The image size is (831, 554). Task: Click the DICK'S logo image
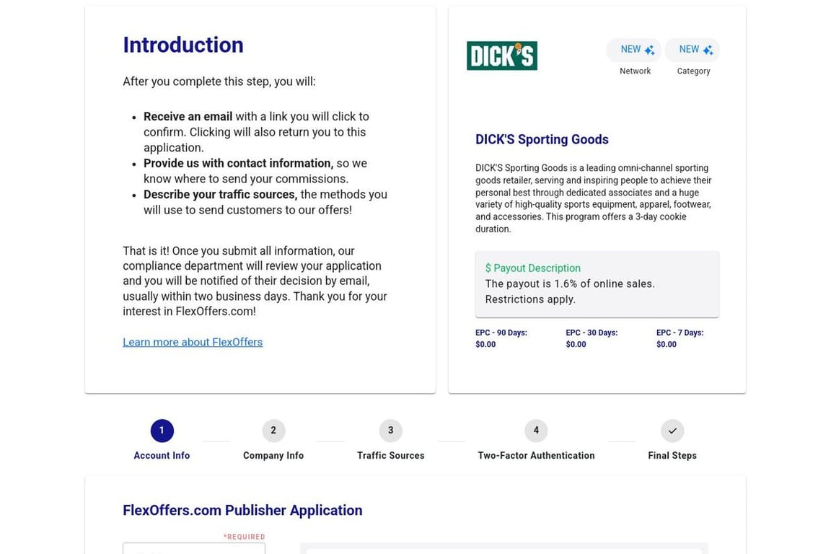coord(502,56)
